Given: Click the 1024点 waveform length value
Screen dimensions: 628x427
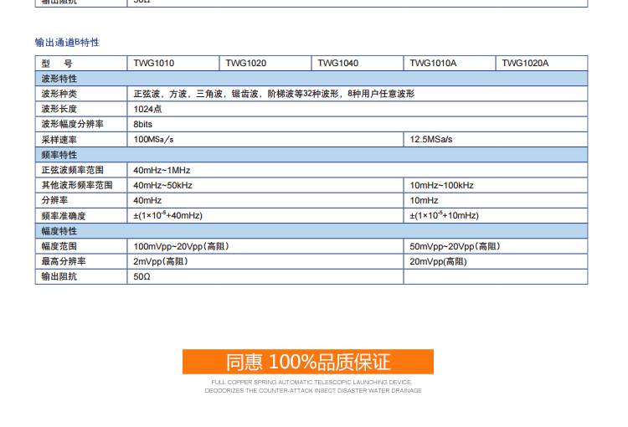Looking at the screenshot, I should [147, 109].
